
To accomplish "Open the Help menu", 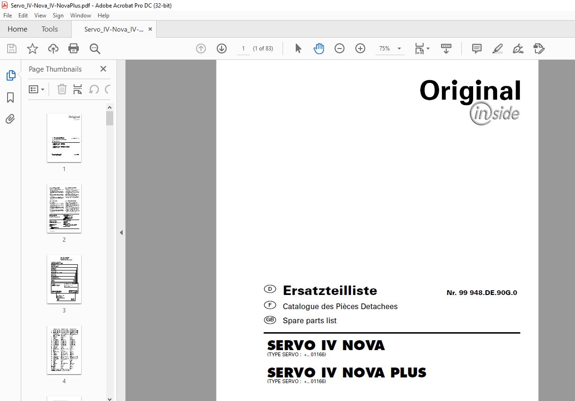I will point(103,16).
